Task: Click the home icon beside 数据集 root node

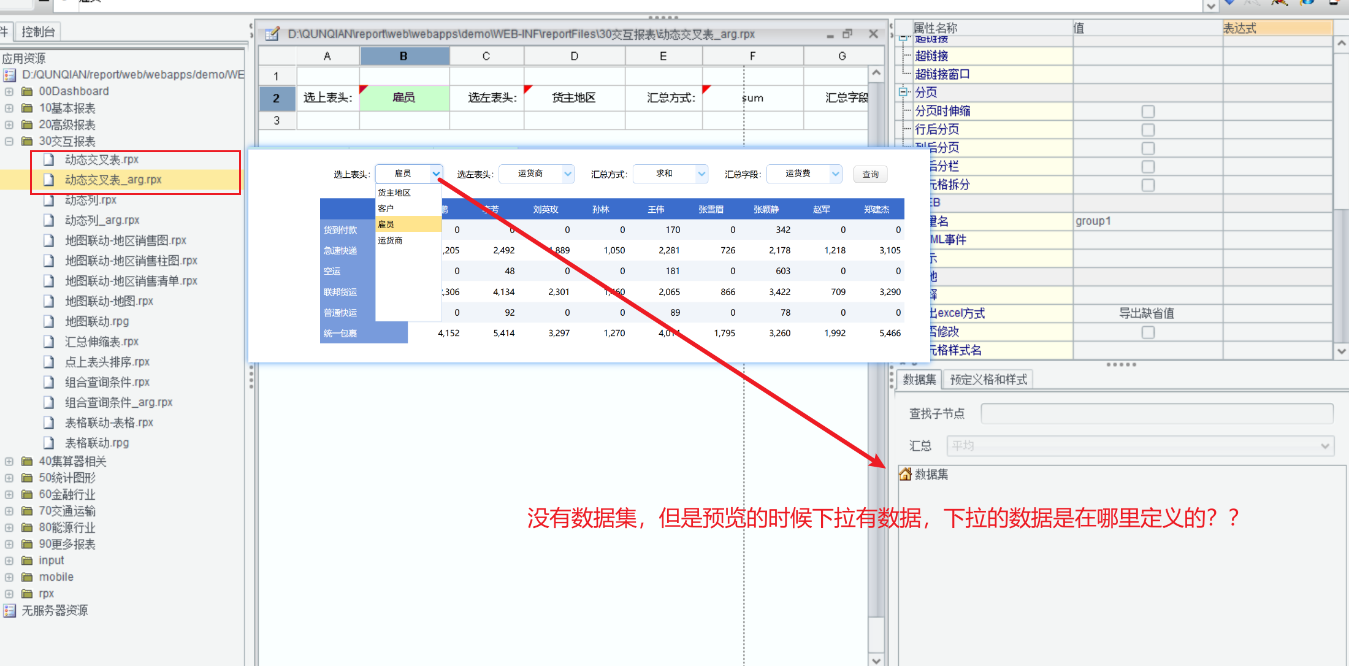Action: [905, 474]
